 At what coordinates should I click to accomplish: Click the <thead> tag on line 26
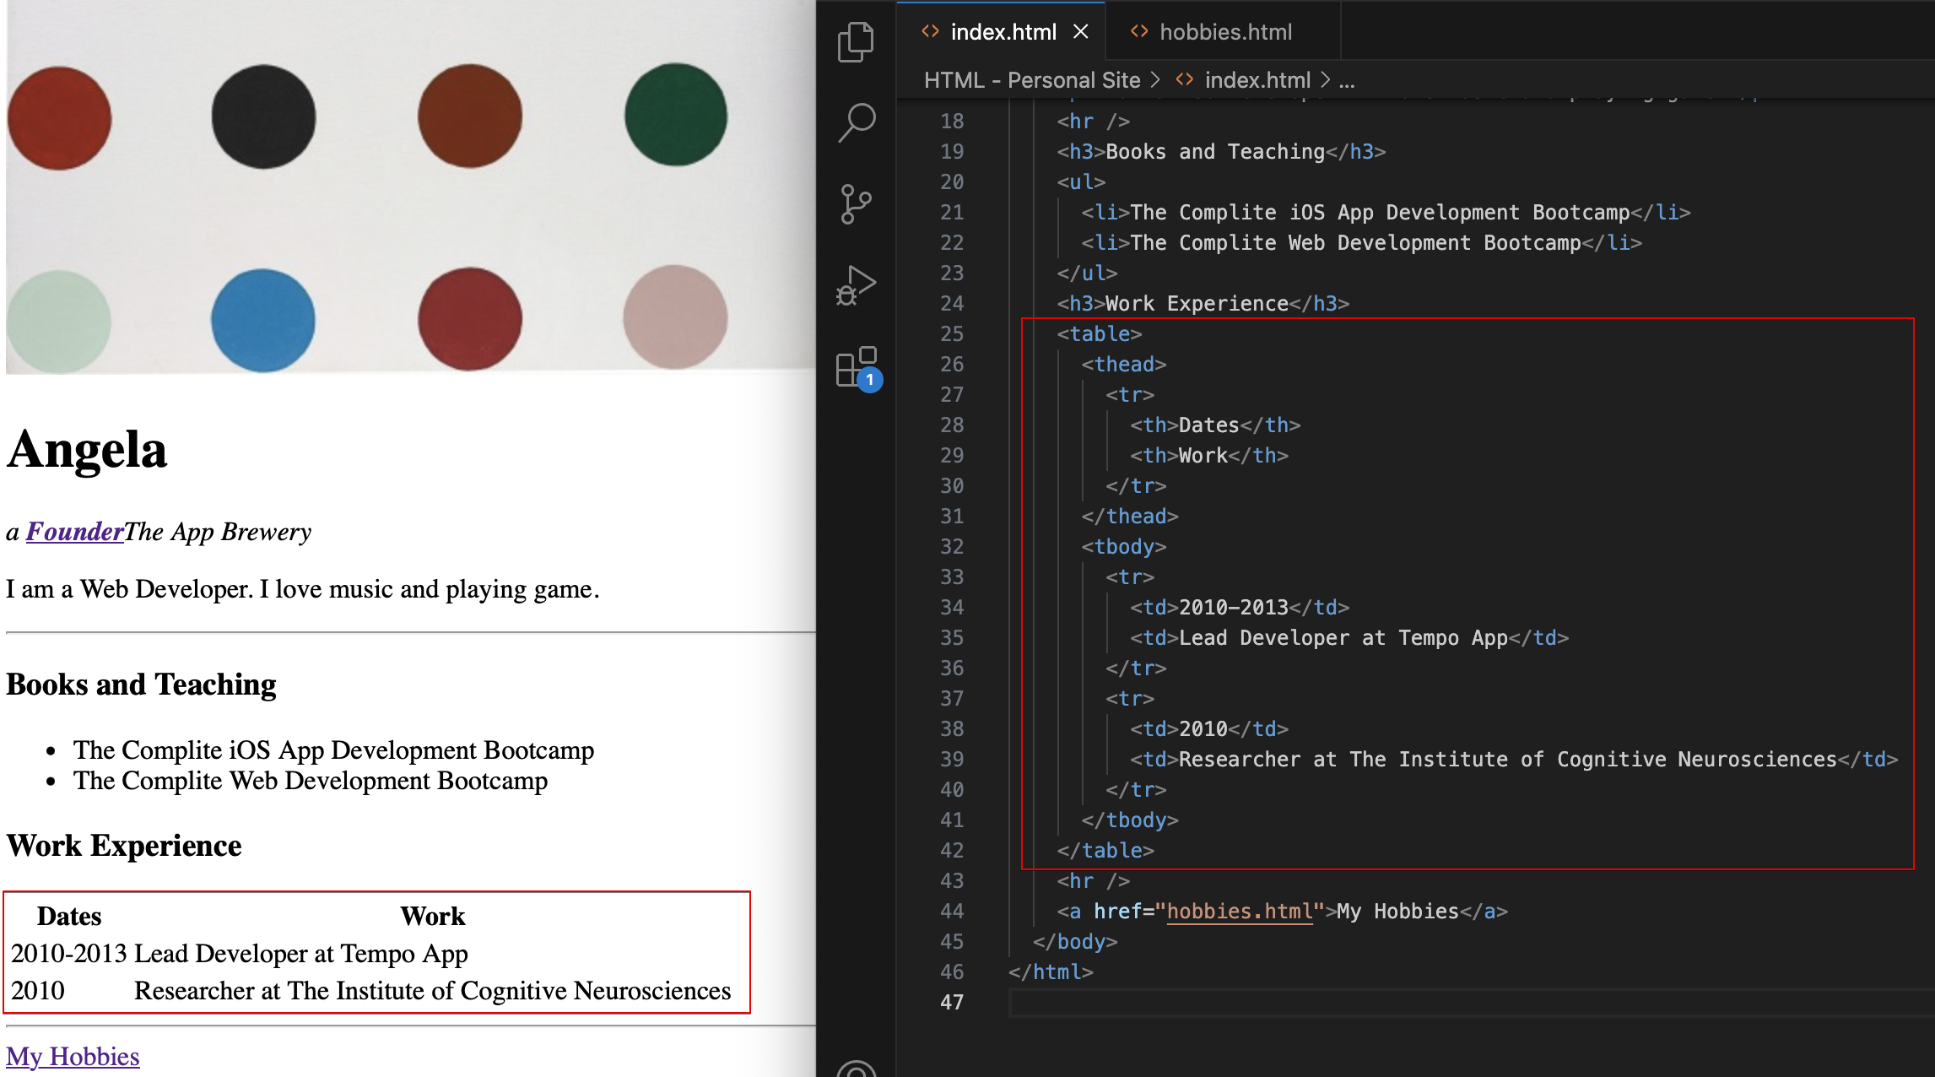1124,365
